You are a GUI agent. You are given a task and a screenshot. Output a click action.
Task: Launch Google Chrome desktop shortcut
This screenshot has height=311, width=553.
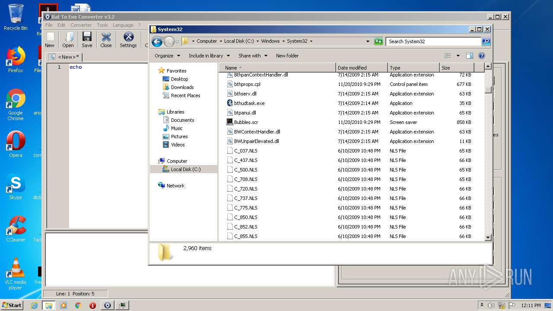(16, 105)
